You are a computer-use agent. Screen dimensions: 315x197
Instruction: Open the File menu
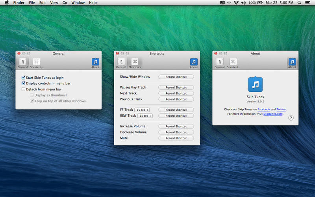(32, 3)
